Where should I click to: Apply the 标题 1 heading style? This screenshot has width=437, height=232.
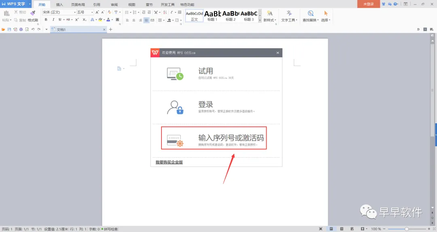[212, 16]
